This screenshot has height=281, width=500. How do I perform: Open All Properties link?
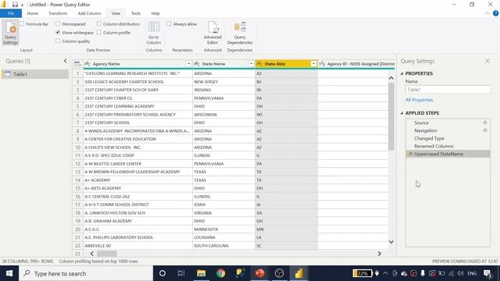(419, 100)
